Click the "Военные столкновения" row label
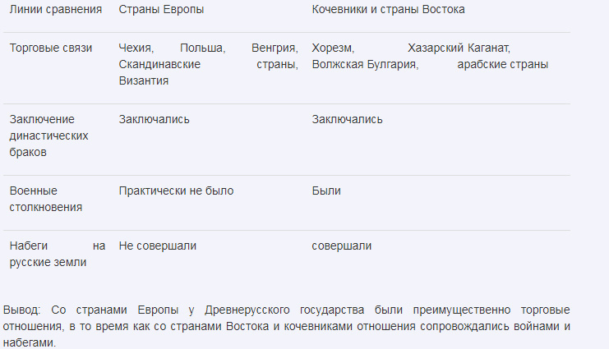 [45, 199]
